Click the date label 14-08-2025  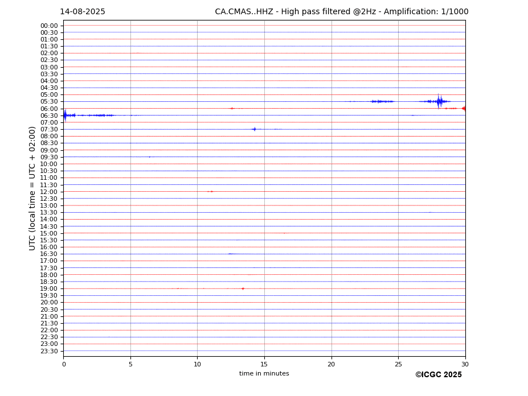[x=83, y=12]
